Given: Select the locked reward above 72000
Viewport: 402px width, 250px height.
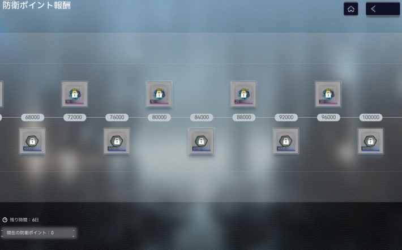Looking at the screenshot, I should point(75,94).
